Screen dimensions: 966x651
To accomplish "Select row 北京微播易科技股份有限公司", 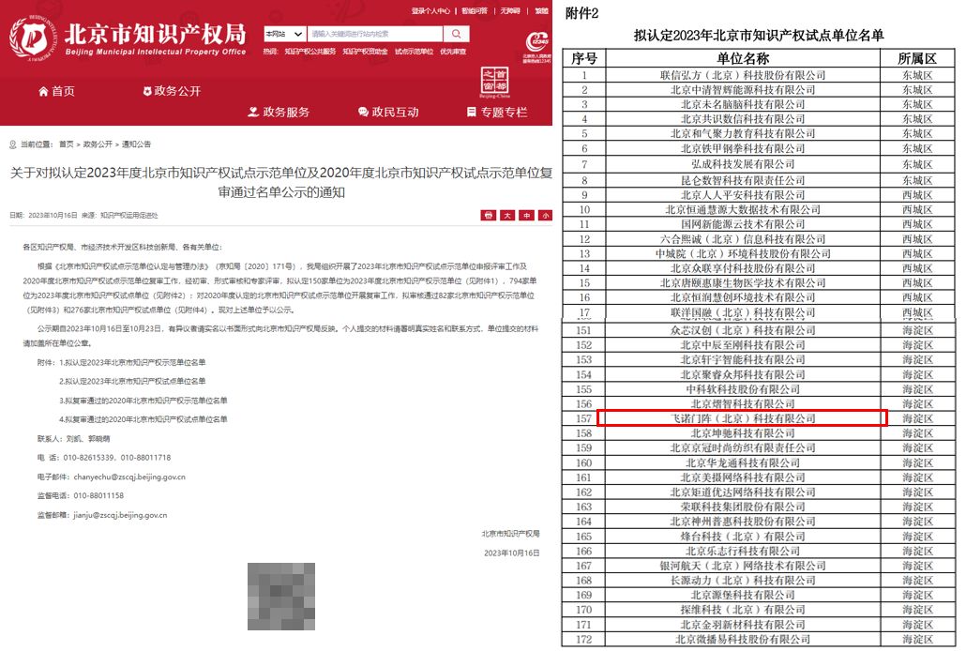I will 759,640.
